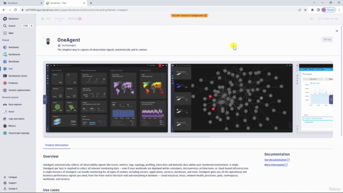The width and height of the screenshot is (343, 193).
Task: Switch to the Discover tab
Action: coord(59,19)
